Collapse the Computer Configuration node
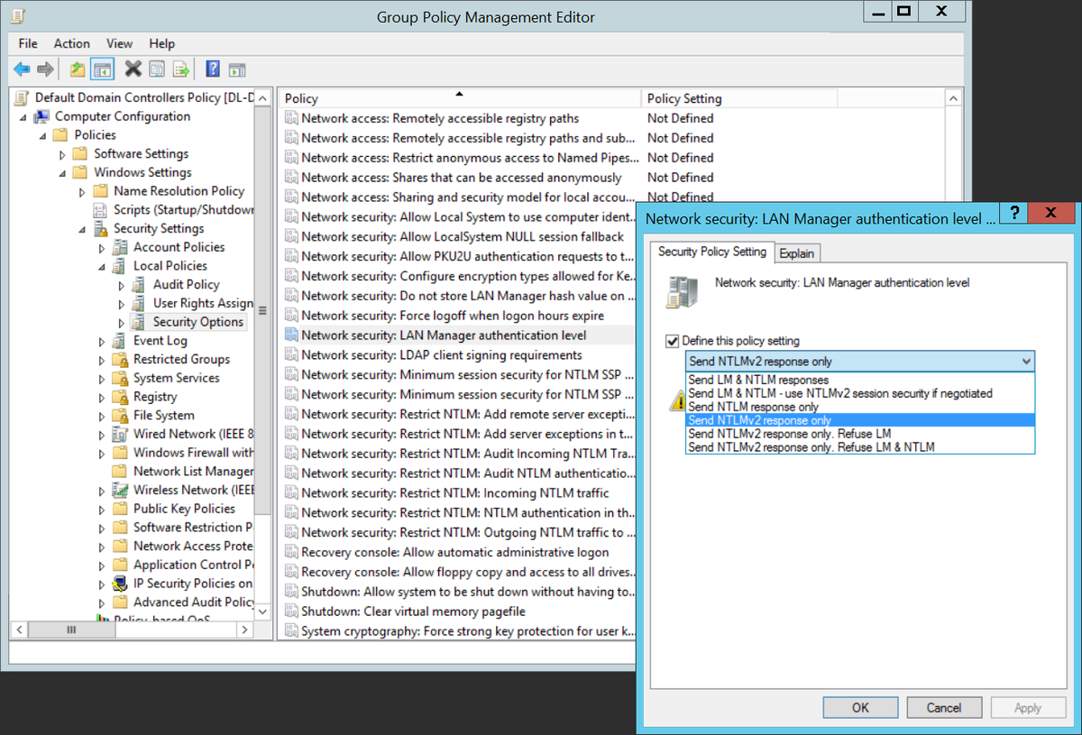This screenshot has width=1082, height=735. tap(23, 117)
